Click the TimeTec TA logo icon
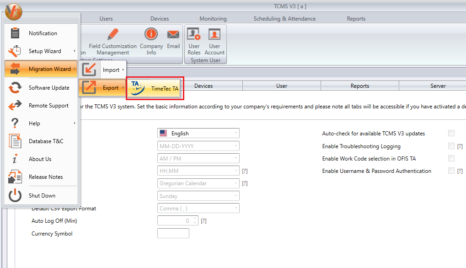Screen dimensions: 466x268 [138, 88]
